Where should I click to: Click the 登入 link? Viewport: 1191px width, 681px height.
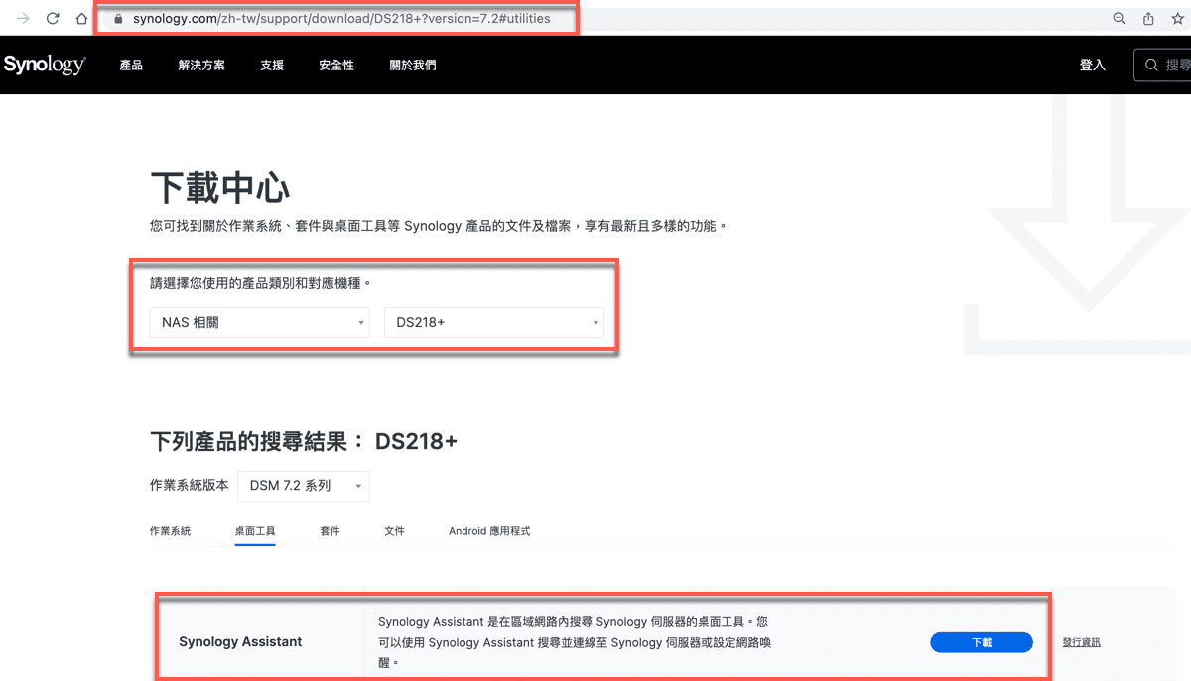tap(1093, 65)
